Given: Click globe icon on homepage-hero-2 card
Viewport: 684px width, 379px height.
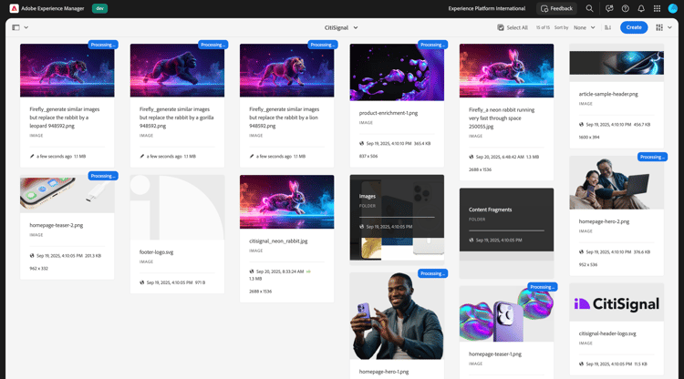Looking at the screenshot, I should (x=581, y=251).
